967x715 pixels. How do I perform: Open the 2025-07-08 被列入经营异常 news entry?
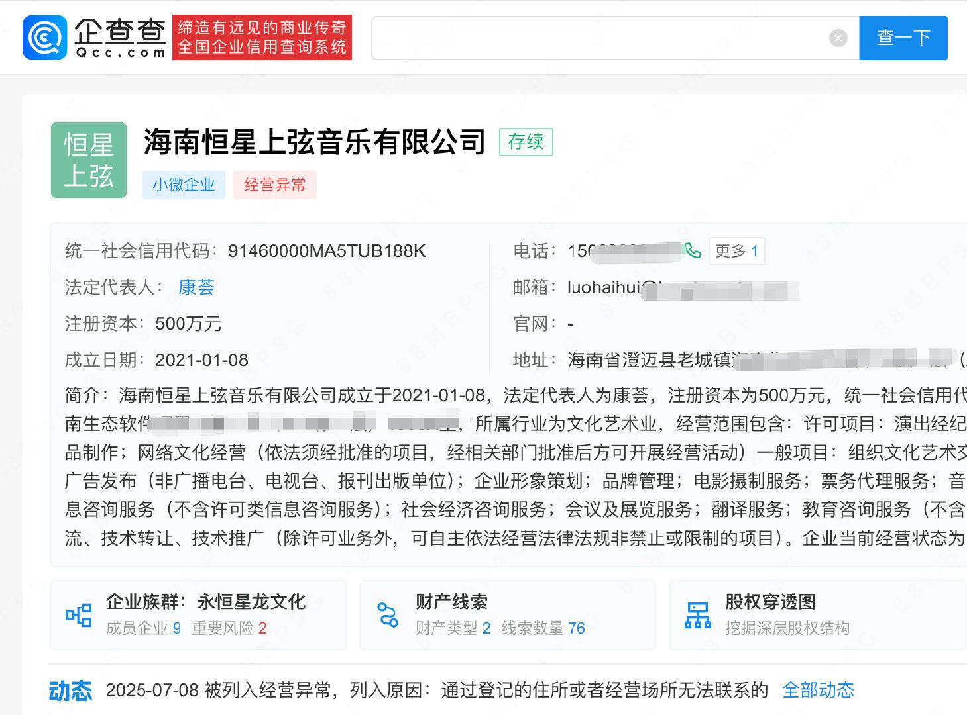tap(437, 691)
